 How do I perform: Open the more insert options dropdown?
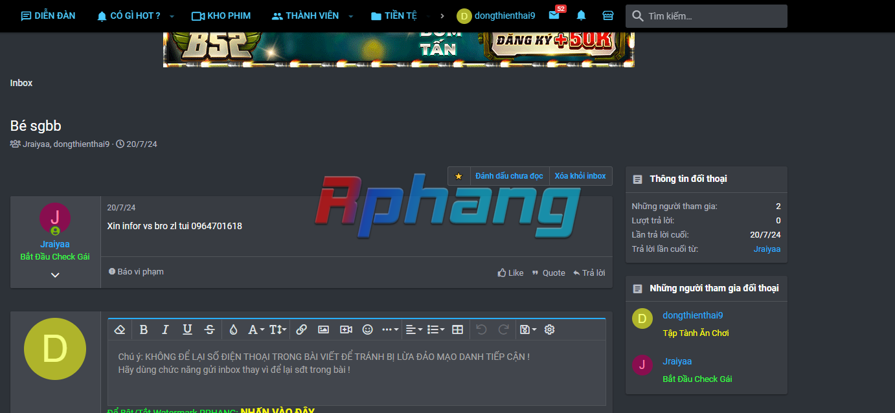(x=390, y=329)
